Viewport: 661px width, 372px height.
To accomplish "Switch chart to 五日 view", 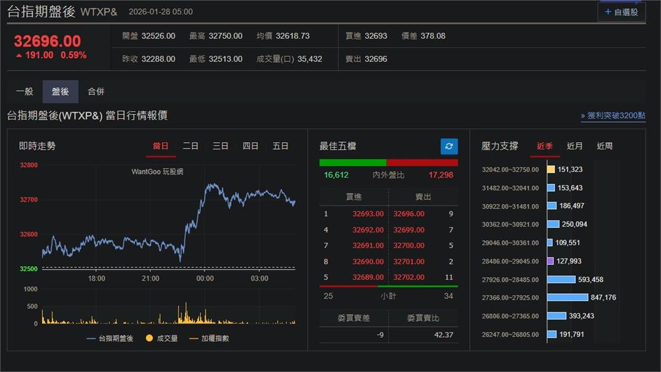I will pos(280,146).
